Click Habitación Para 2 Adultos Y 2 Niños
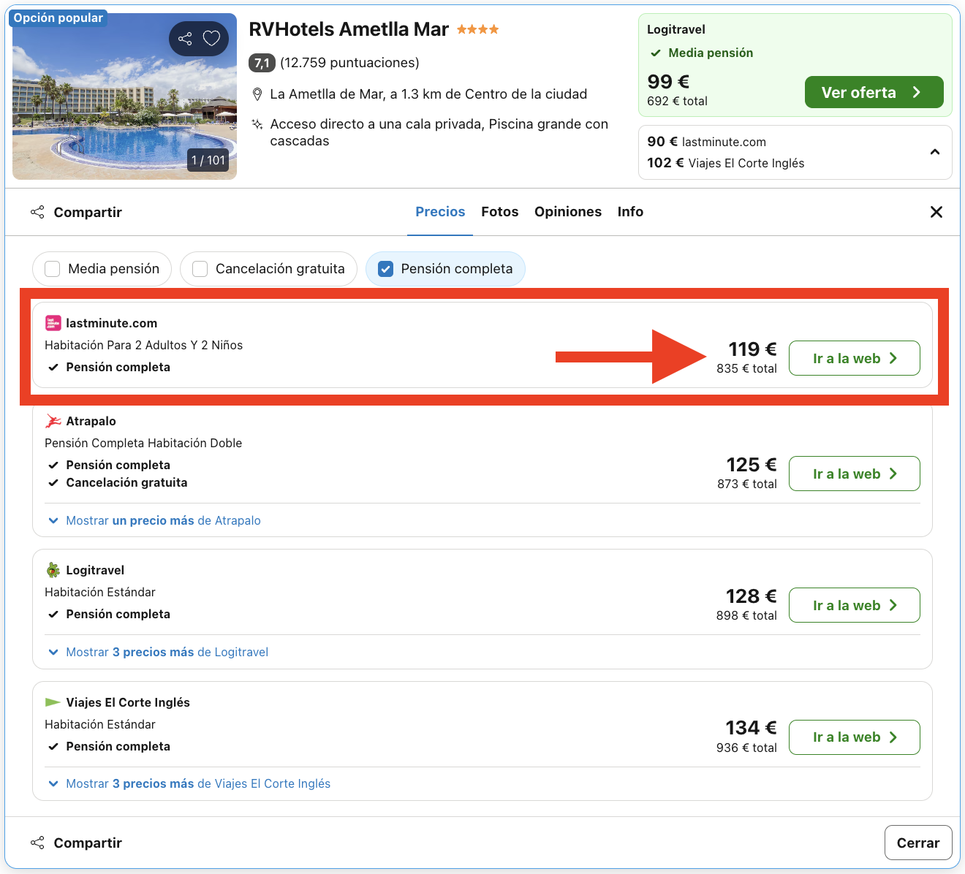This screenshot has height=874, width=965. click(143, 345)
